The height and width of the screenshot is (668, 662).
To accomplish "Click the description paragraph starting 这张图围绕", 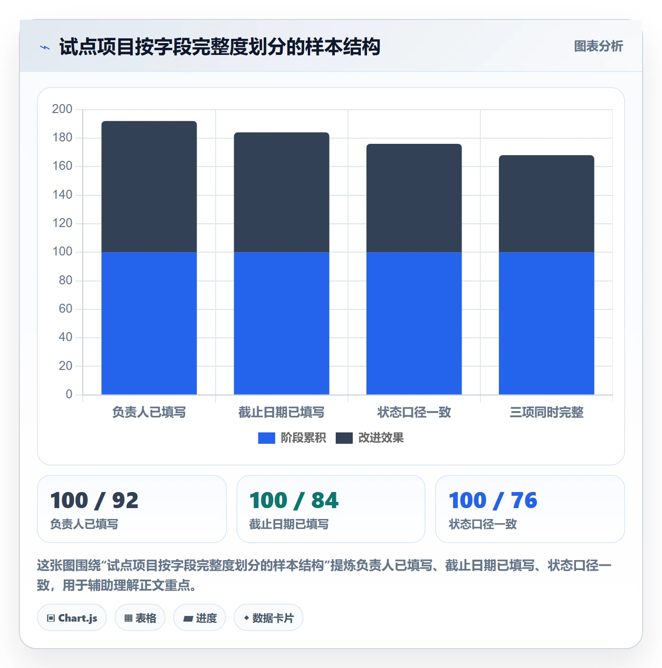I will pyautogui.click(x=324, y=575).
